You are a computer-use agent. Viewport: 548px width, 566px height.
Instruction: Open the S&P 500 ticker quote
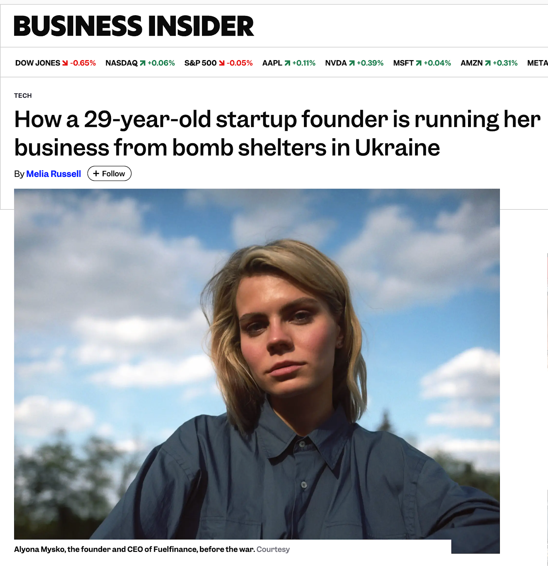200,63
